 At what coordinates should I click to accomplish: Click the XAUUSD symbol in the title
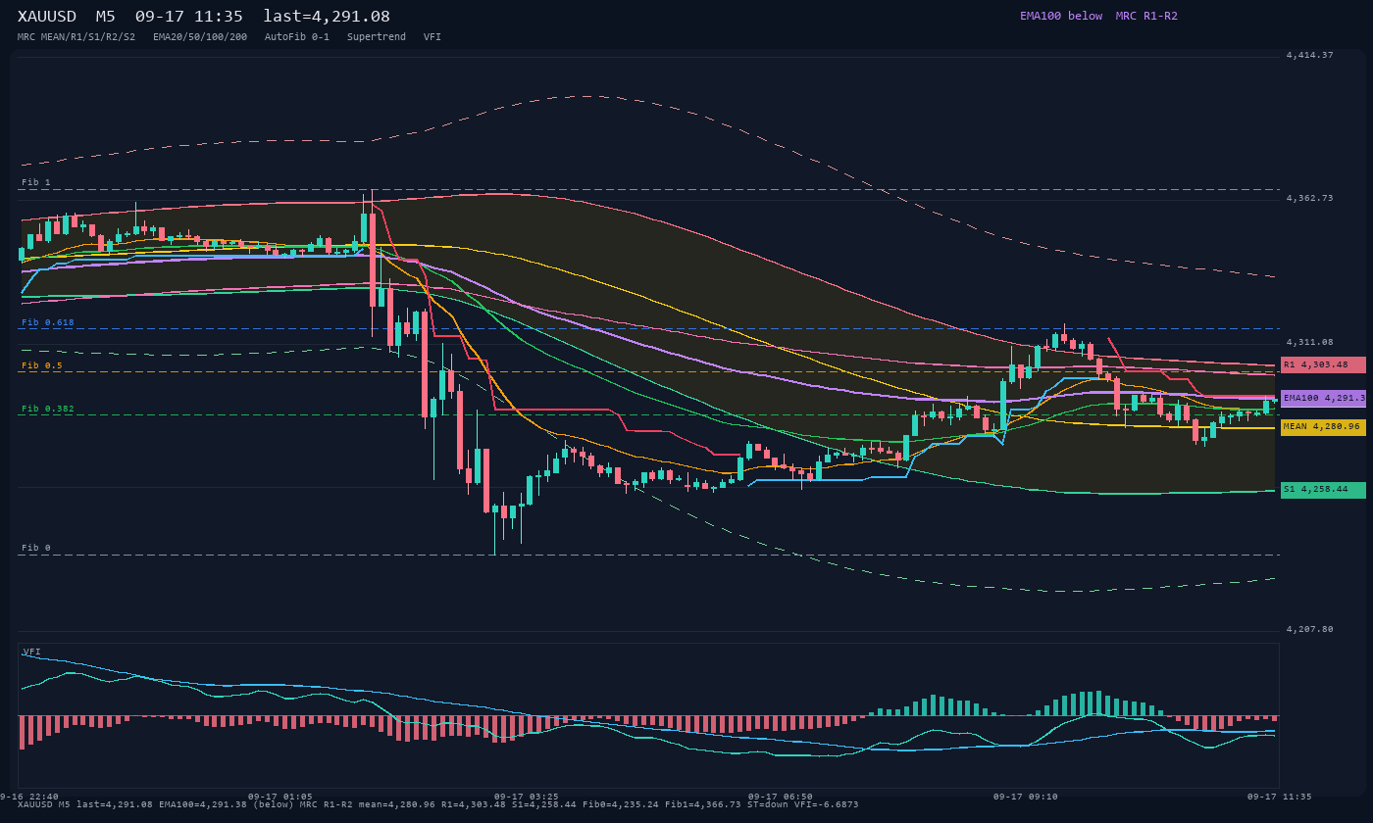47,17
